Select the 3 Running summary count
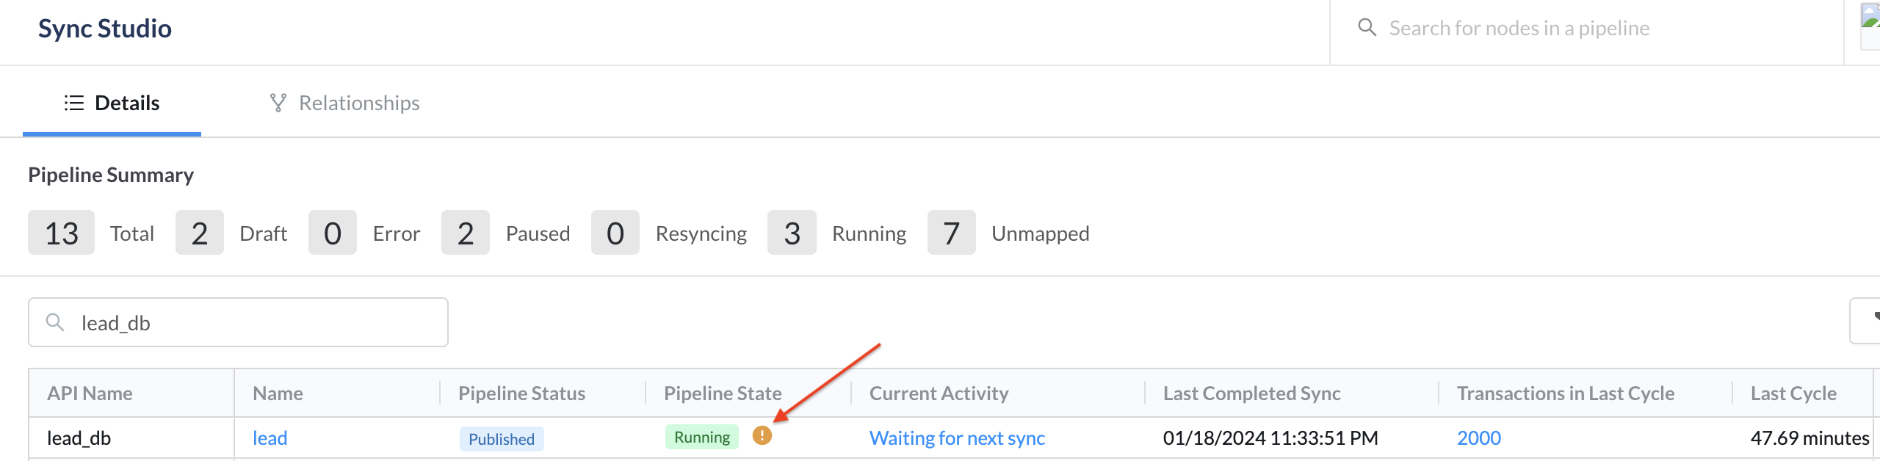1880x461 pixels. click(792, 233)
